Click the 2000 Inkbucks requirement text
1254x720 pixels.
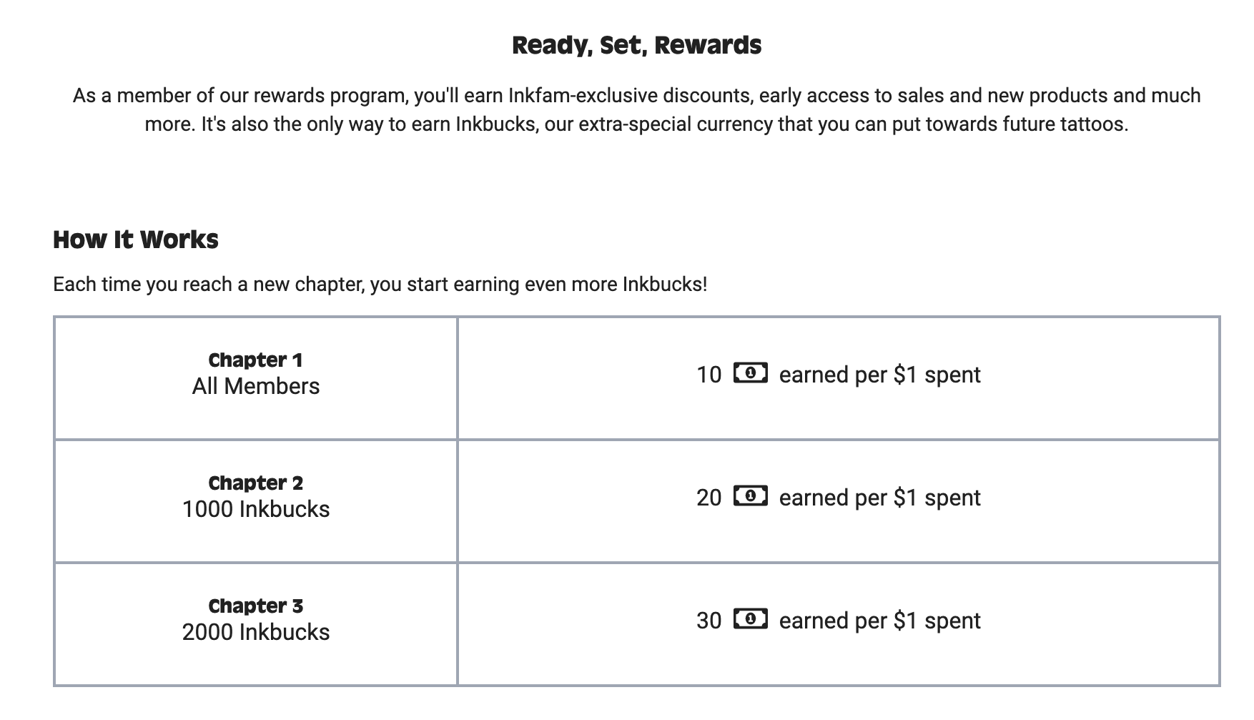pos(255,632)
